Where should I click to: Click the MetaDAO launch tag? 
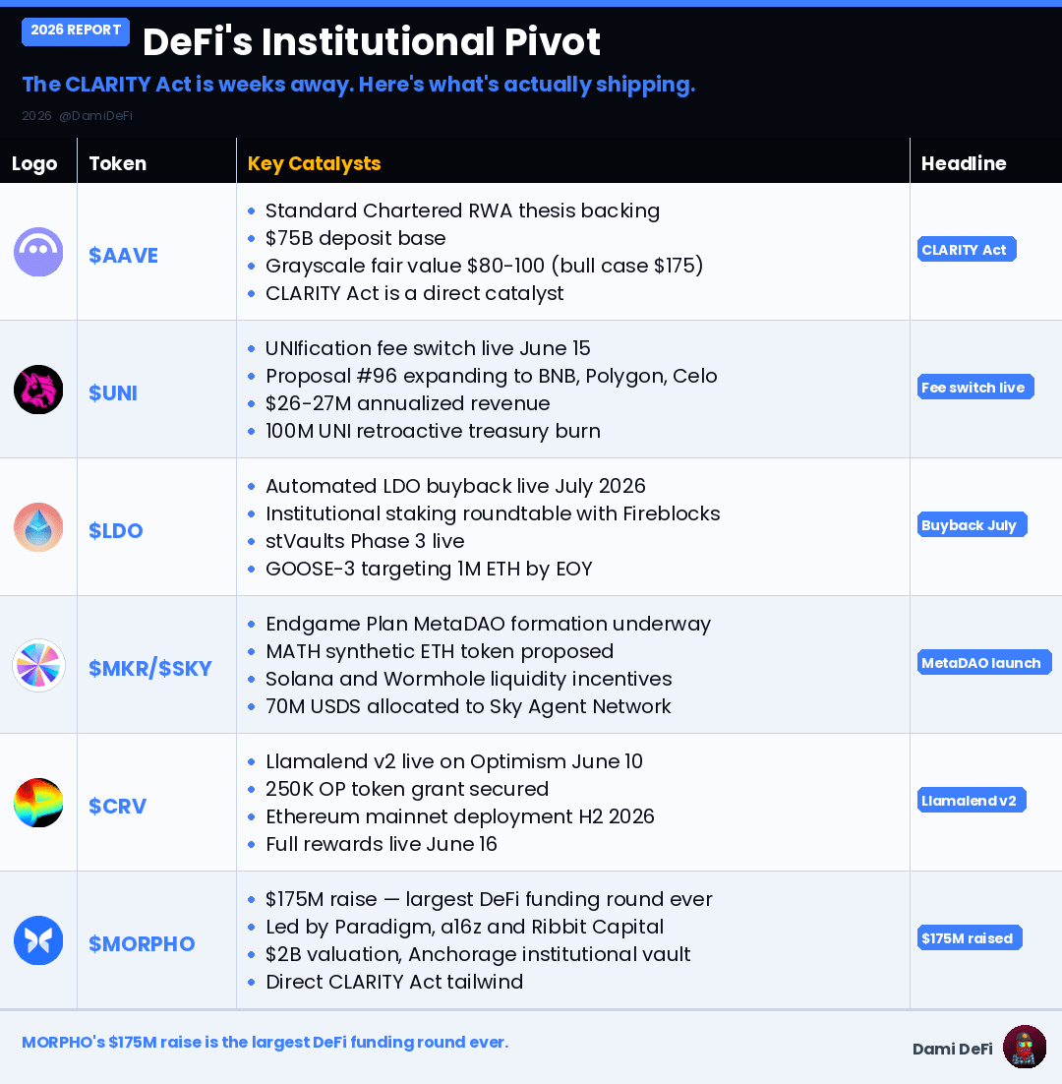point(984,662)
